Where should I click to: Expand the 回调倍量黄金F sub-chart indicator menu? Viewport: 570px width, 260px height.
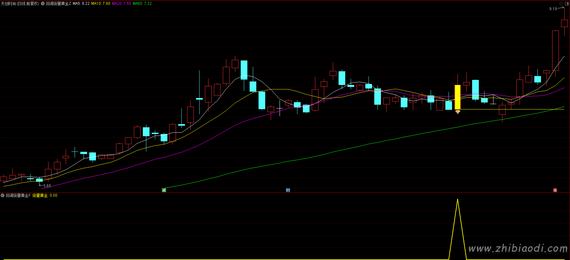pyautogui.click(x=3, y=195)
